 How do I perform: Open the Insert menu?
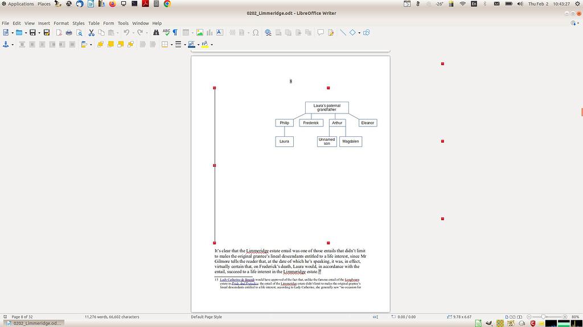pyautogui.click(x=44, y=23)
